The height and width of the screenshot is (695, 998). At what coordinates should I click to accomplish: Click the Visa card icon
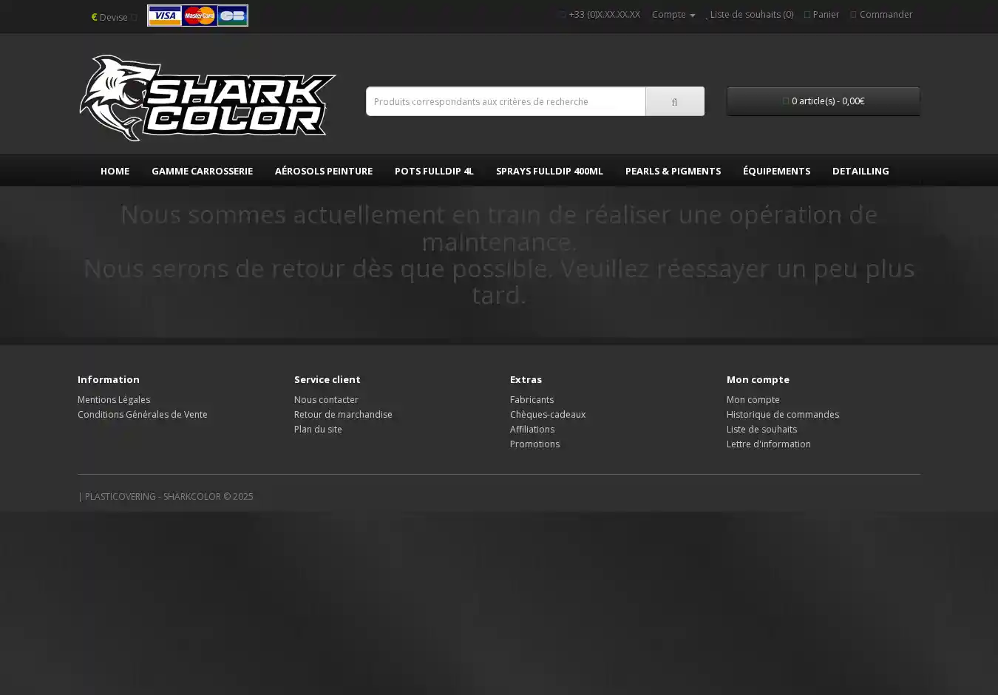pos(164,16)
